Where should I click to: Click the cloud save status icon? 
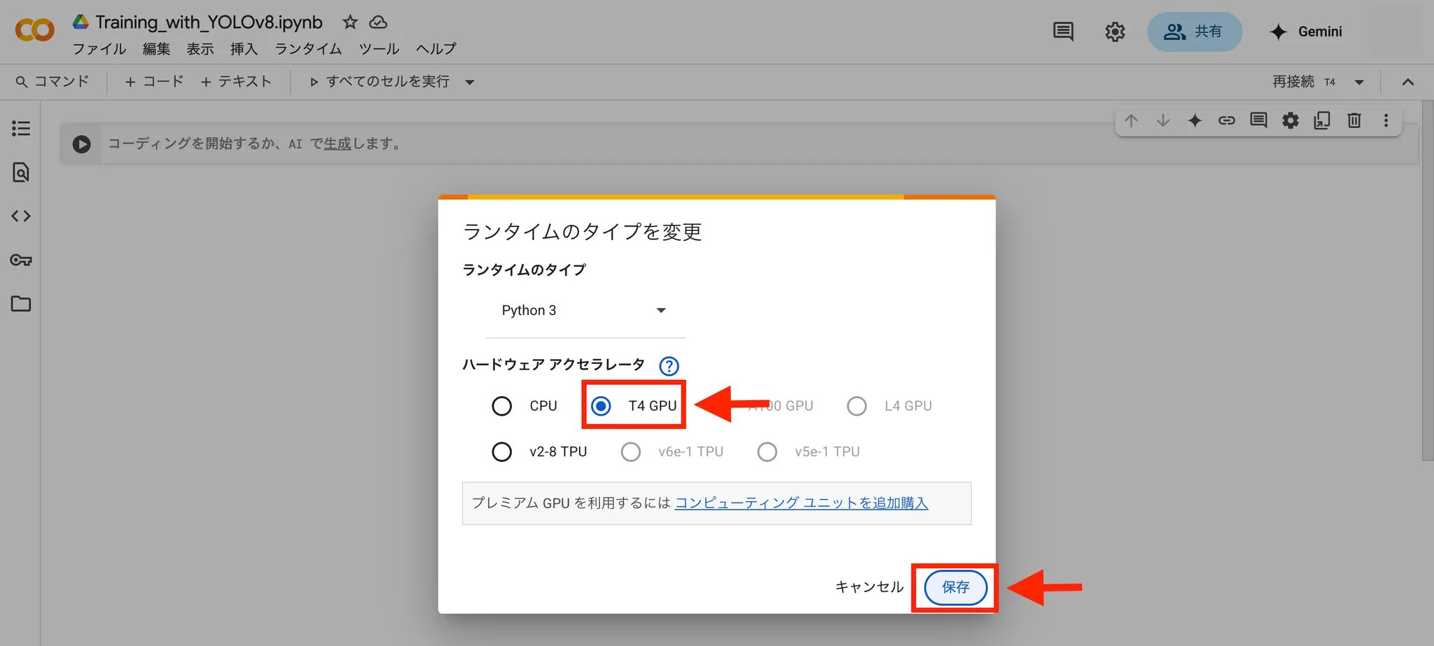pos(378,22)
